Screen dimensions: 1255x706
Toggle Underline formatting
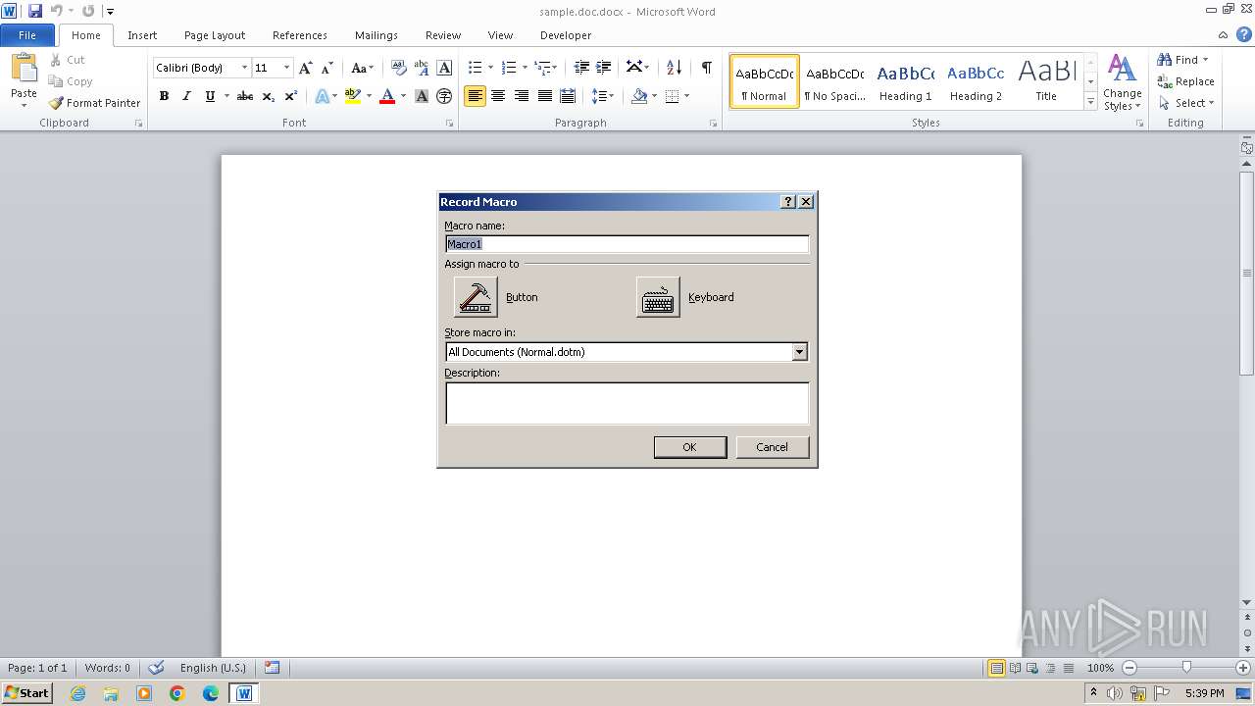(x=210, y=96)
